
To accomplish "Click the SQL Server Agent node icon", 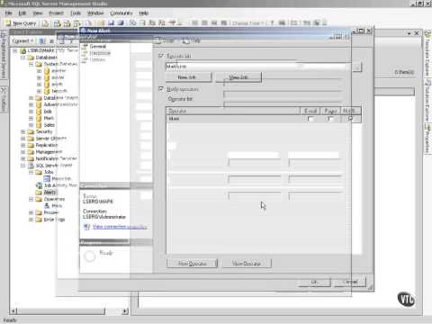I will 31,166.
